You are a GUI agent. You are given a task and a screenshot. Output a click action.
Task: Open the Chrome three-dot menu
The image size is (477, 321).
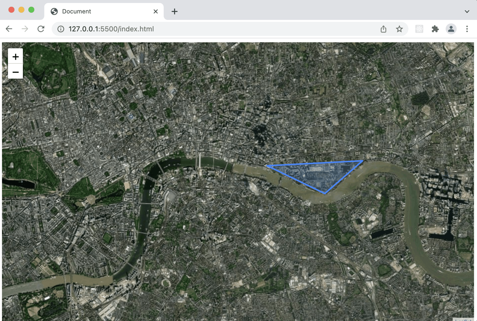(467, 29)
